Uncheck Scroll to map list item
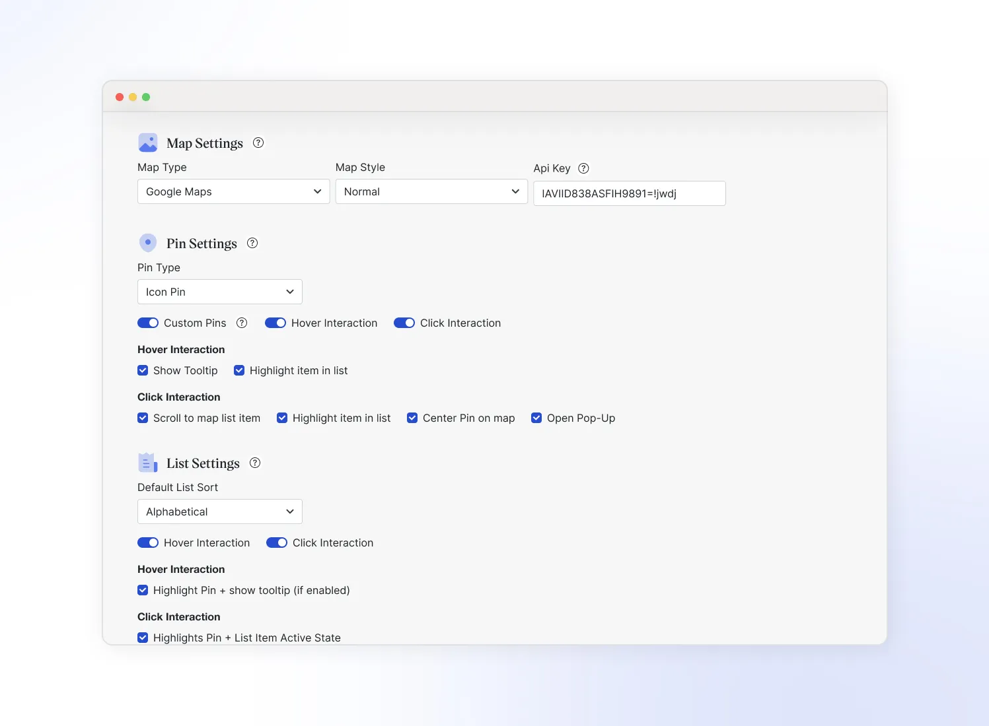This screenshot has width=989, height=726. [143, 418]
